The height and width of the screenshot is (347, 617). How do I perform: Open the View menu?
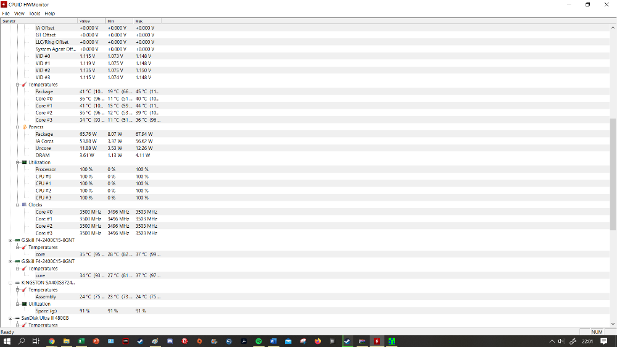19,14
